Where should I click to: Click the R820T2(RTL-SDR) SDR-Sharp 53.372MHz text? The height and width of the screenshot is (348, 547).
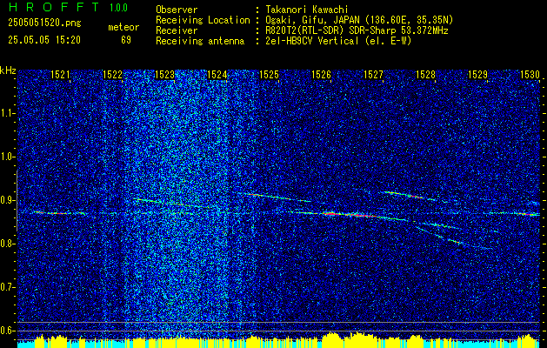pos(357,30)
